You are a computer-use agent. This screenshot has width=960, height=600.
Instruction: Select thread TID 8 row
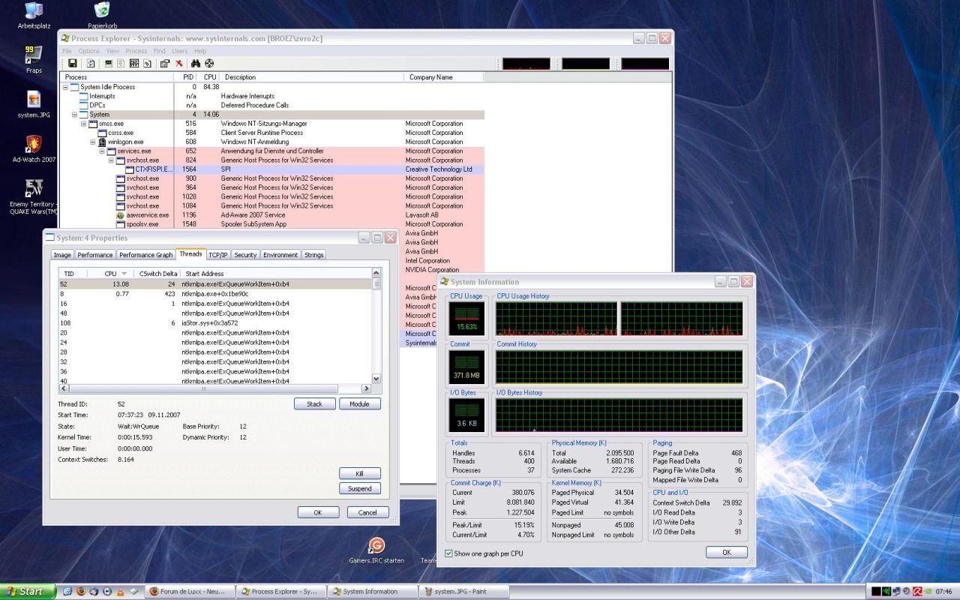pyautogui.click(x=215, y=294)
